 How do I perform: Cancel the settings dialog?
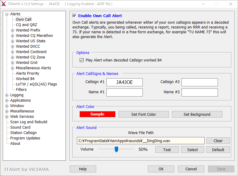pos(191,169)
